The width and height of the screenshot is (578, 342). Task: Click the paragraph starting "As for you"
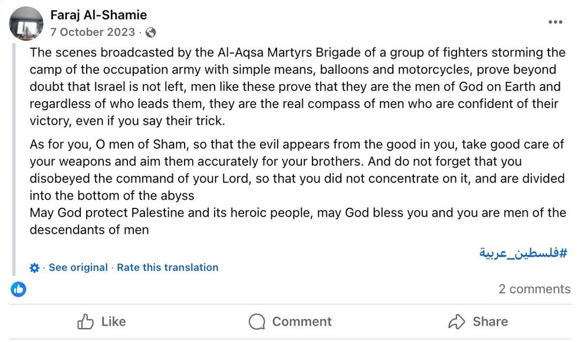295,170
